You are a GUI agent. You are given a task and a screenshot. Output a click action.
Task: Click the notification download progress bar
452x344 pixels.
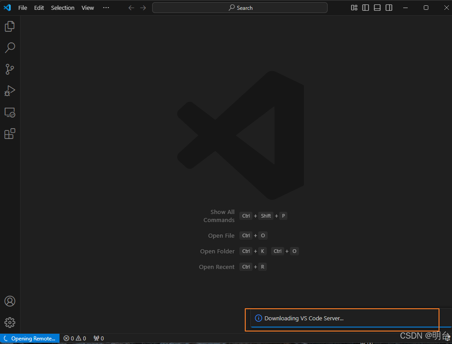click(x=351, y=327)
